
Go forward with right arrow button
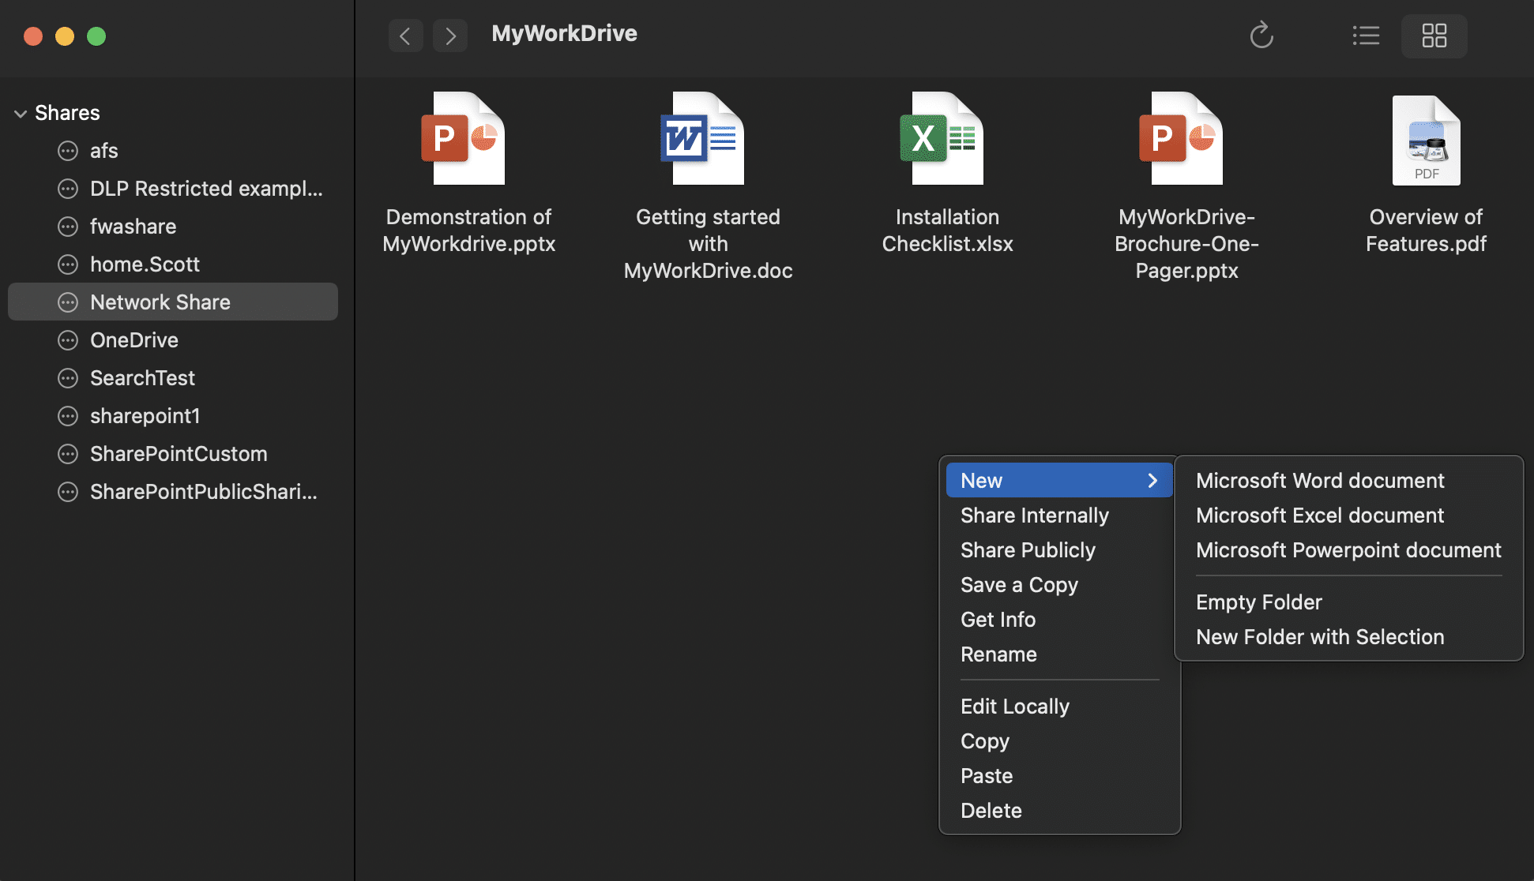coord(450,36)
